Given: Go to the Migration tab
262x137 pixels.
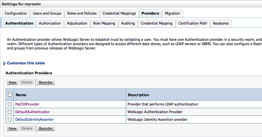Looking at the screenshot, I should coord(172,14).
